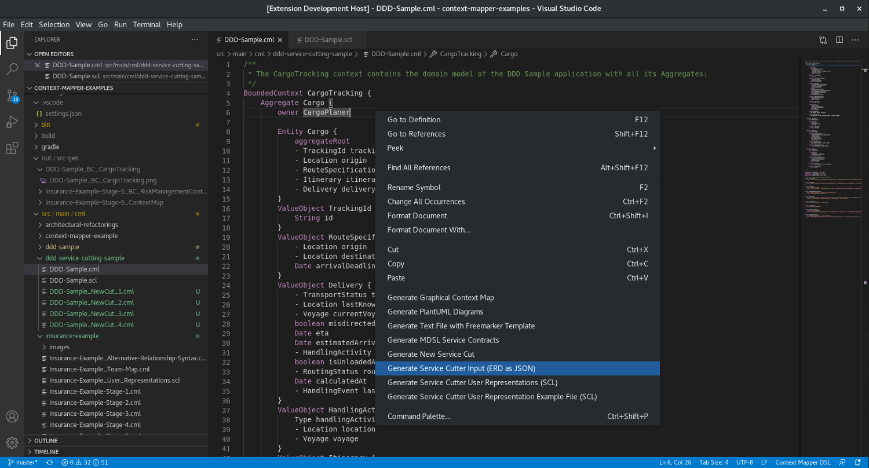
Task: Expand the architectural-refactorings folder
Action: click(x=116, y=225)
